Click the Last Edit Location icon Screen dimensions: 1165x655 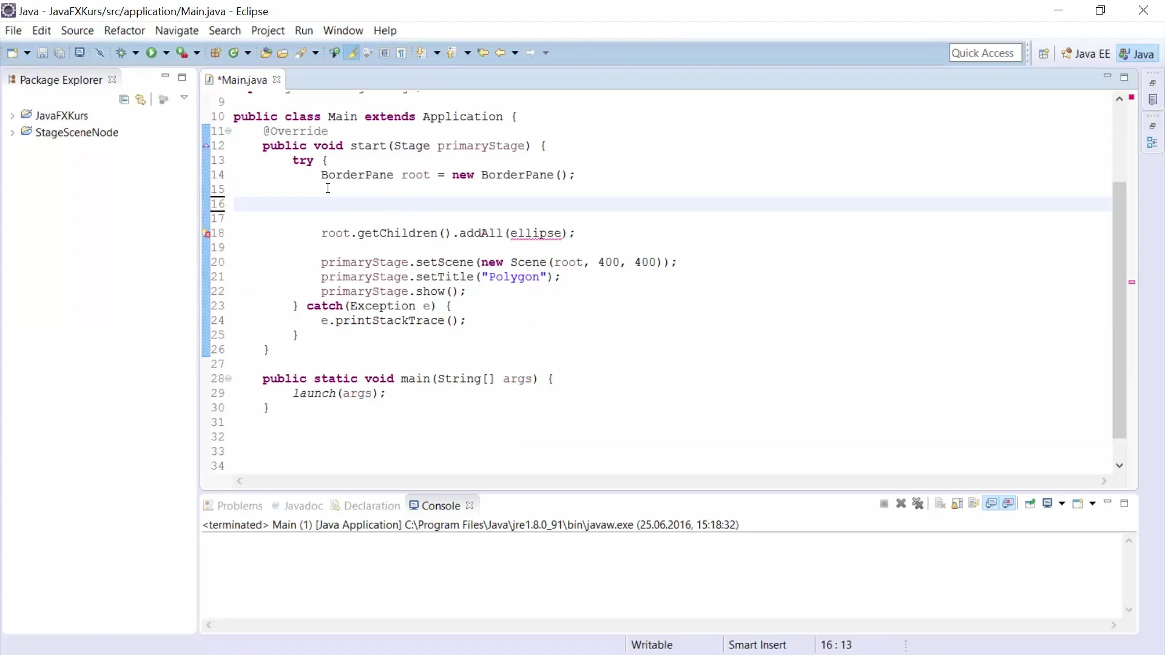(x=483, y=53)
